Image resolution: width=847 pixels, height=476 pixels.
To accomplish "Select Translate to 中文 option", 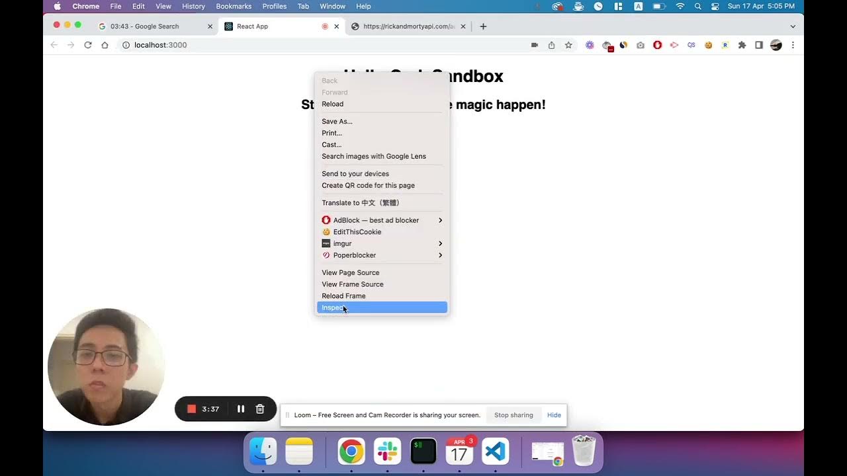I will 382,203.
